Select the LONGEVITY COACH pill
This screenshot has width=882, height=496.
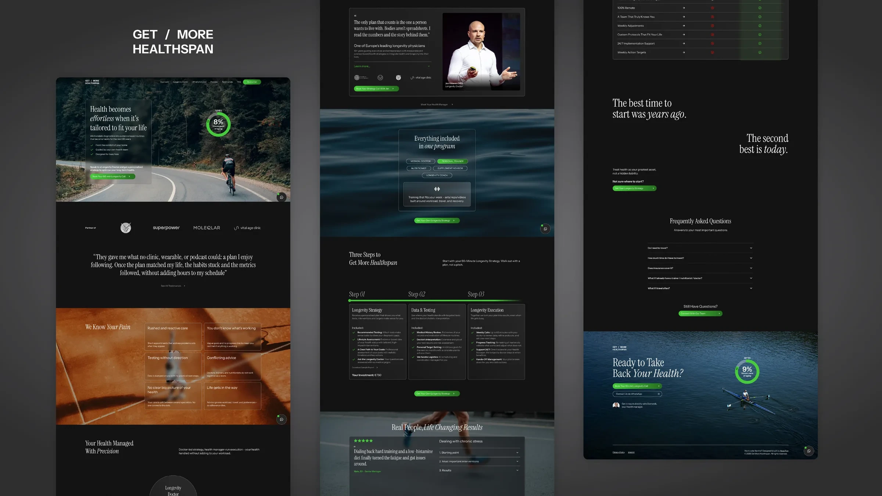click(437, 175)
